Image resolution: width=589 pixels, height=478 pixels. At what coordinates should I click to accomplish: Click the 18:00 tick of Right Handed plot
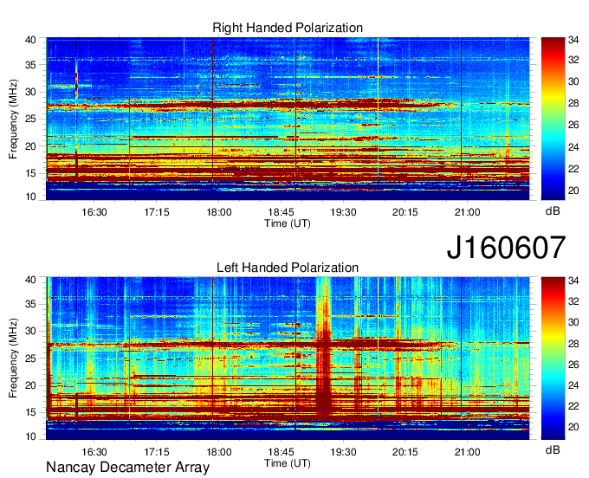coord(219,212)
